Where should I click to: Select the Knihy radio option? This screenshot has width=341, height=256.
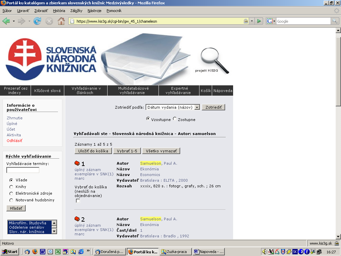point(11,187)
